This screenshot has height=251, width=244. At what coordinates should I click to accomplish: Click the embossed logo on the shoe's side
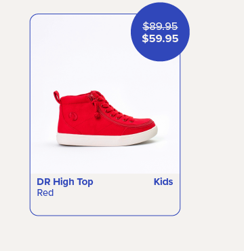[x=73, y=116]
